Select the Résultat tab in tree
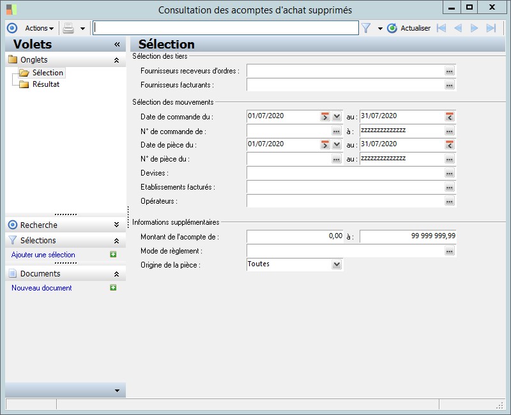 click(46, 84)
